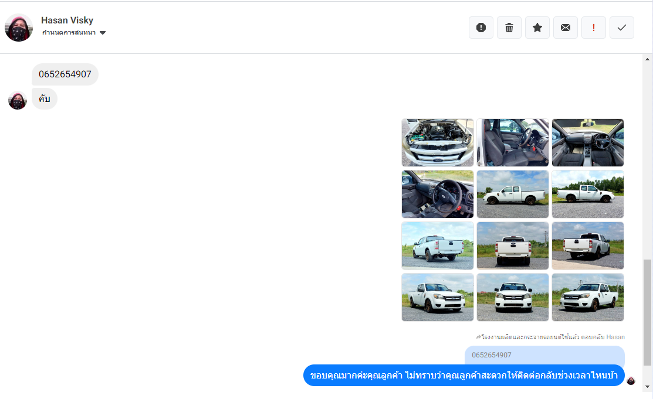The width and height of the screenshot is (653, 399).
Task: Open straight front view truck photo
Action: pyautogui.click(x=513, y=297)
